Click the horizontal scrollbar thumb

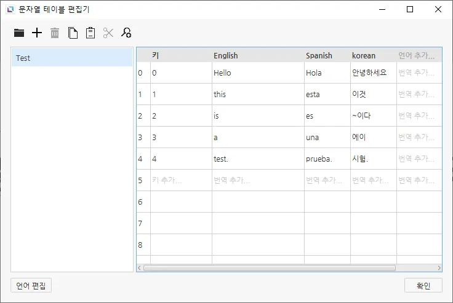point(269,268)
